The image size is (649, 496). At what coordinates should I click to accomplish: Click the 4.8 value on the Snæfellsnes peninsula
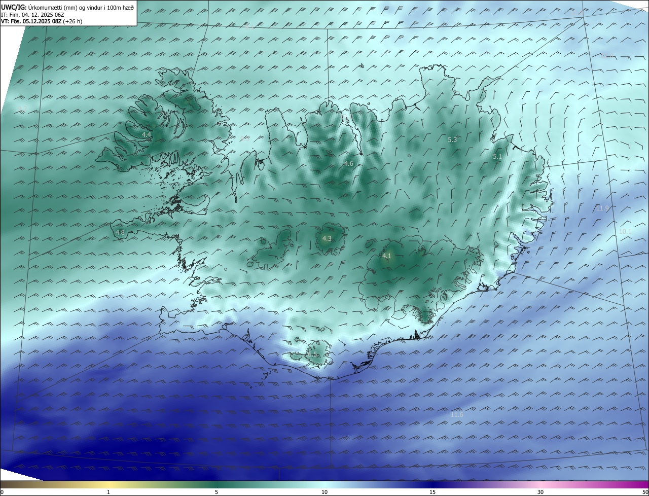pos(120,233)
